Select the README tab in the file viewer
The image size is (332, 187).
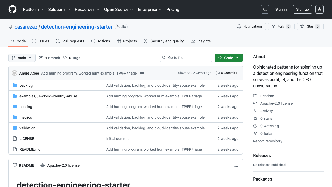tap(23, 165)
